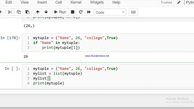Click the mylist = list(mytuple) line
Screen dimensions: 194x109
click(x=58, y=74)
